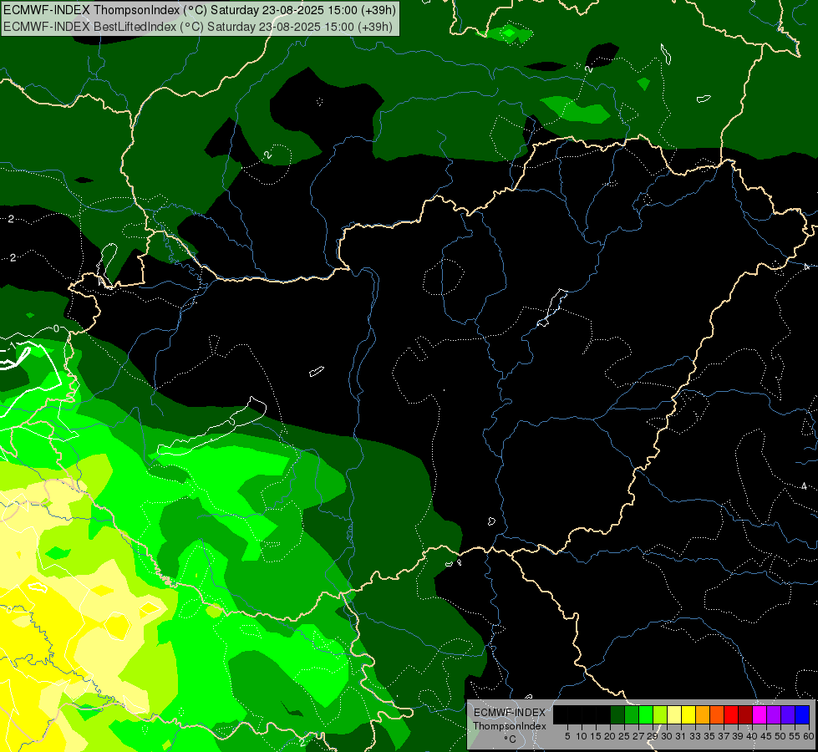Click the BestLiftedIndex title line
818x752 pixels.
[198, 27]
